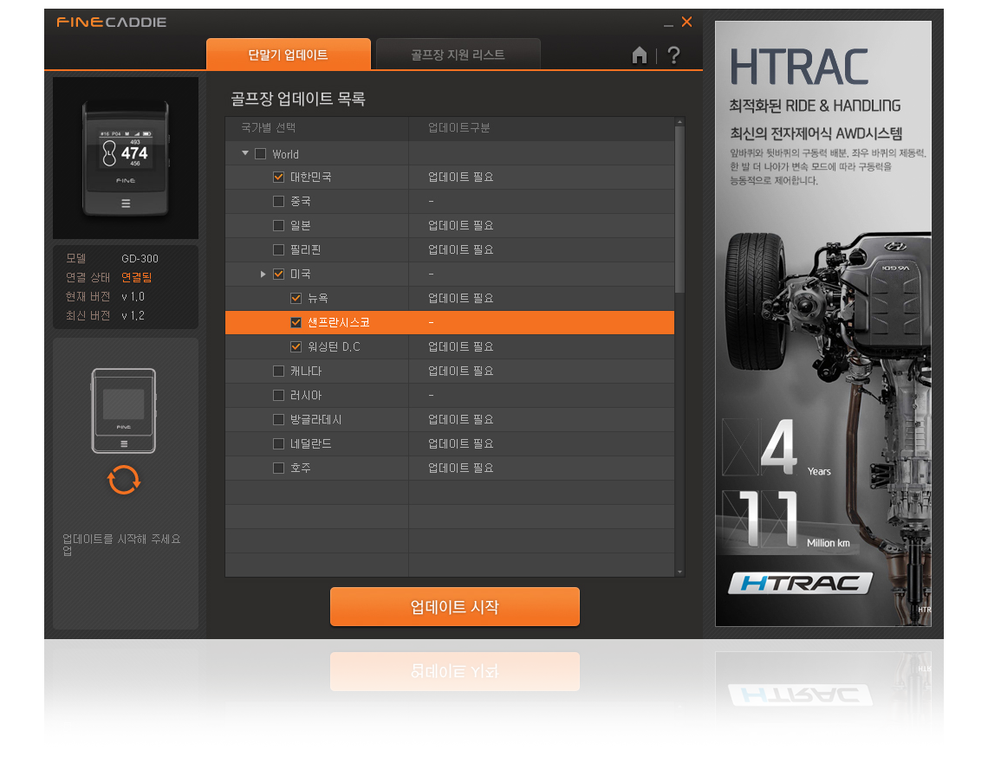Screen dimensions: 988x769
Task: Click the 업데이트구분 column header
Action: (x=458, y=128)
